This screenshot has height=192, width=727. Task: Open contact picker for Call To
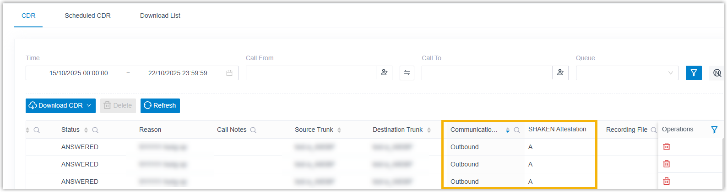click(x=560, y=73)
